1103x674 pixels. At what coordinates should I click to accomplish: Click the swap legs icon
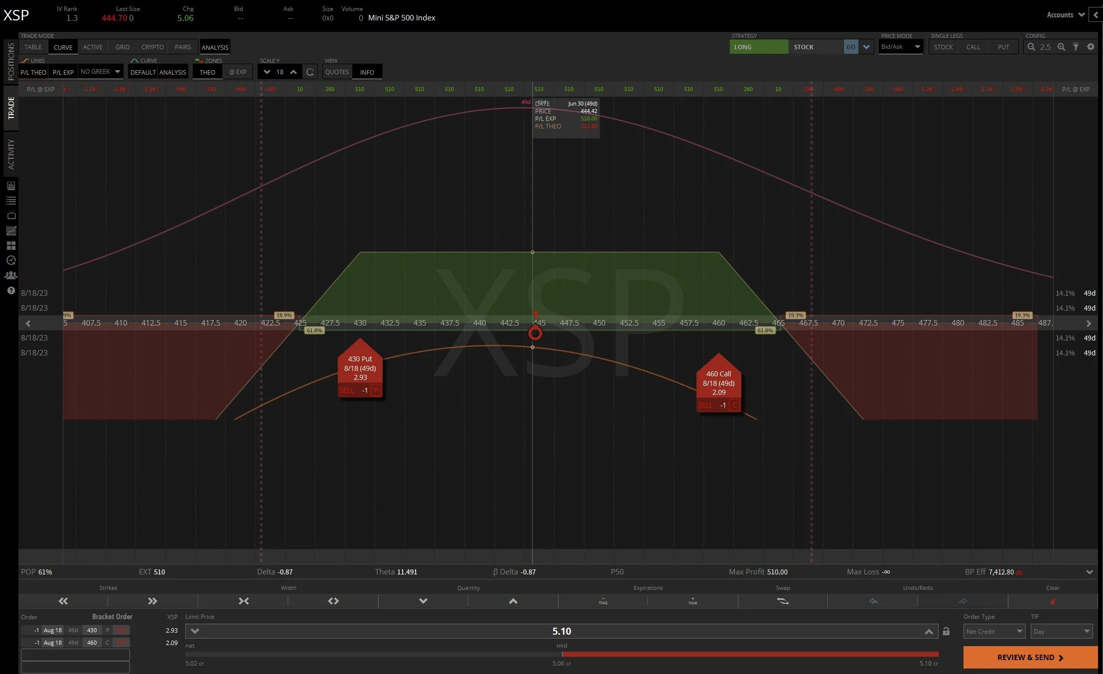(783, 601)
